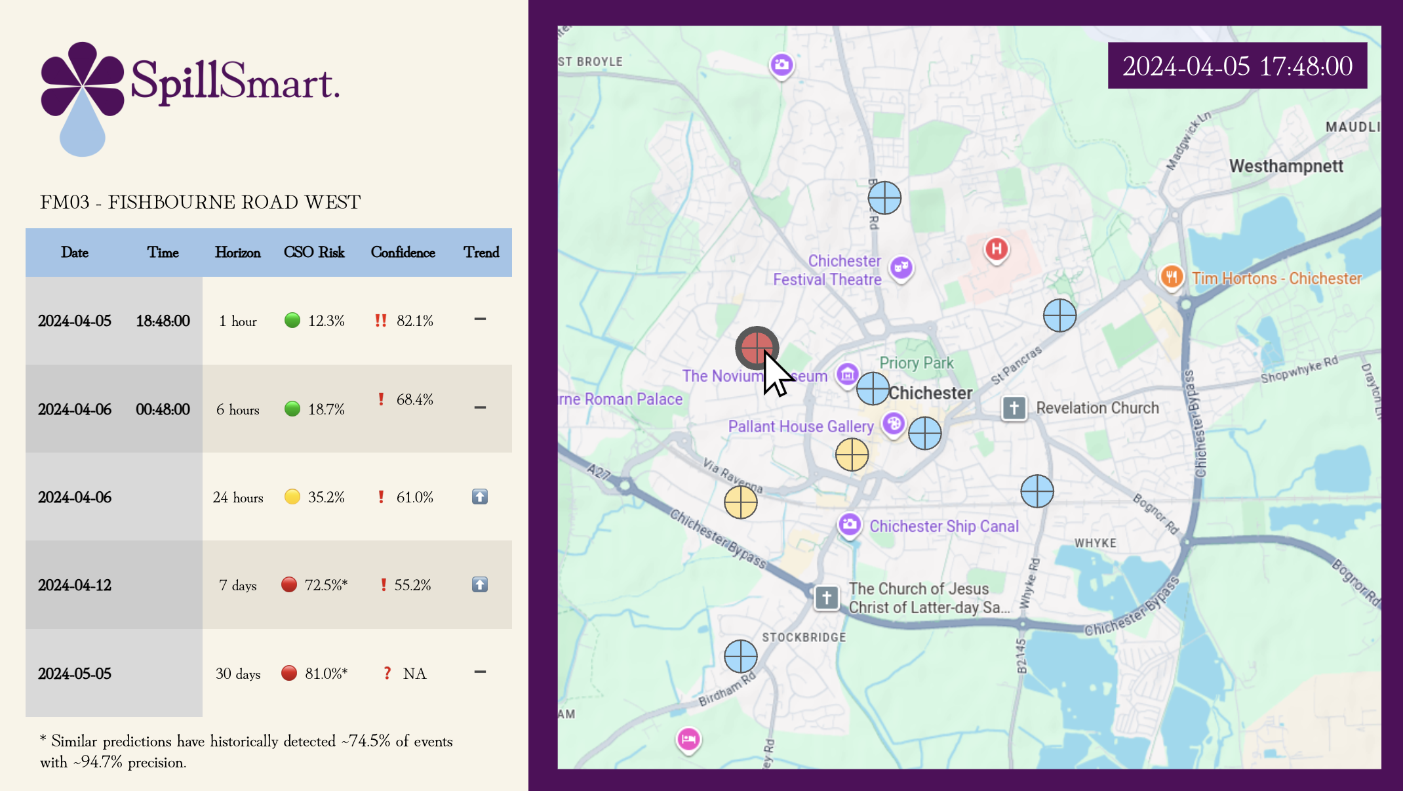Click the SpillSmart logo
This screenshot has width=1403, height=791.
click(x=190, y=98)
